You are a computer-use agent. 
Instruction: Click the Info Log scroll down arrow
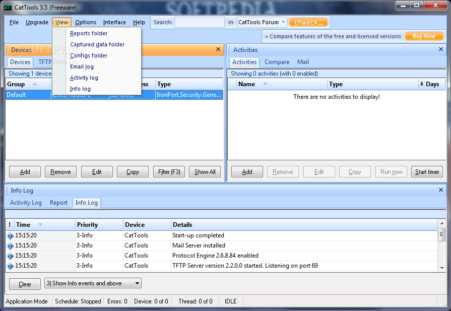point(442,268)
